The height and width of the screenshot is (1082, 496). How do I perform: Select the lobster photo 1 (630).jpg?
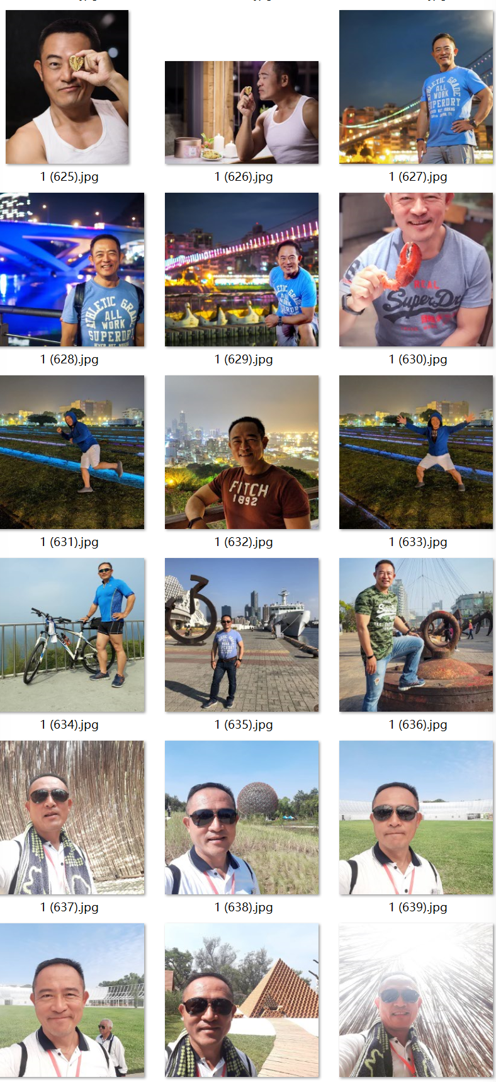[x=416, y=270]
